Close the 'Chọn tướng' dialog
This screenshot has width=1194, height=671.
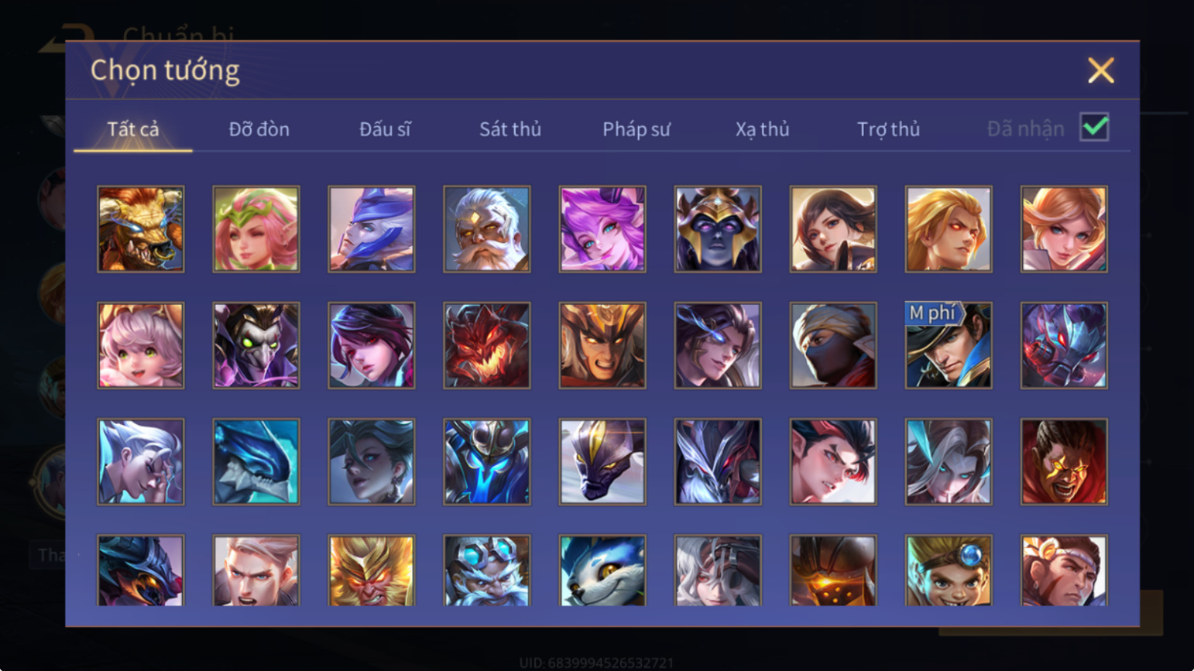click(1100, 70)
